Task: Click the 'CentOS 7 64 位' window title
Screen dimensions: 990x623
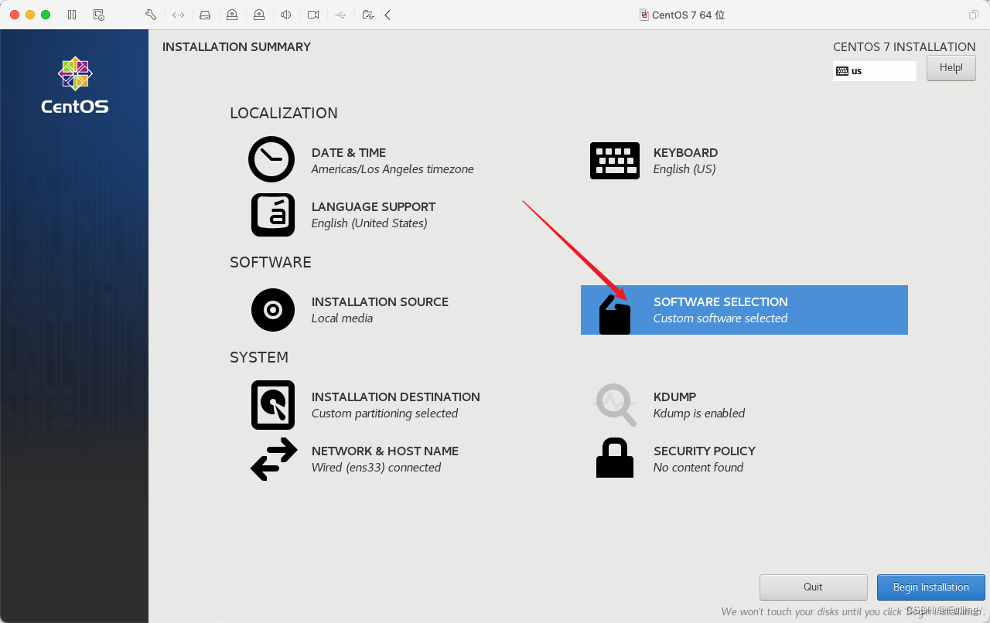Action: pos(688,15)
